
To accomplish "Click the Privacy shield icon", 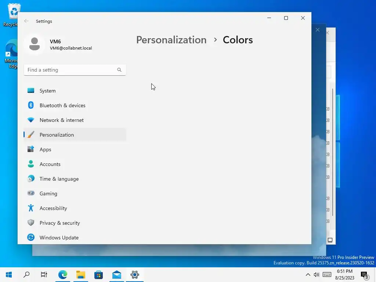I will [31, 223].
